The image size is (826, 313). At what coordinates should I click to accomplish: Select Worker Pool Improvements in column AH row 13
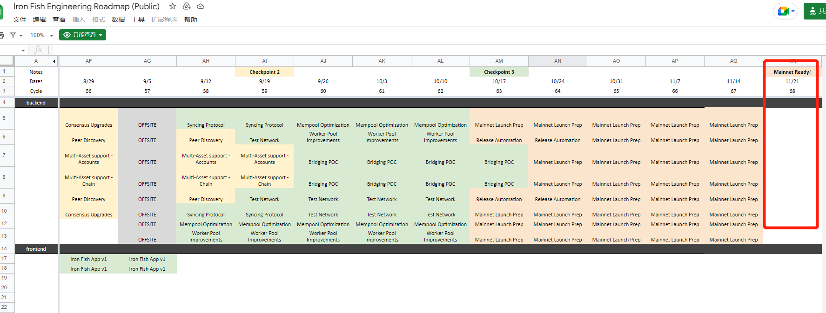point(206,236)
